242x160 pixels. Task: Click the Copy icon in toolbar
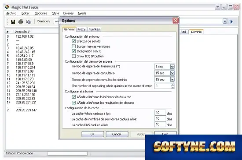[x=29, y=21]
